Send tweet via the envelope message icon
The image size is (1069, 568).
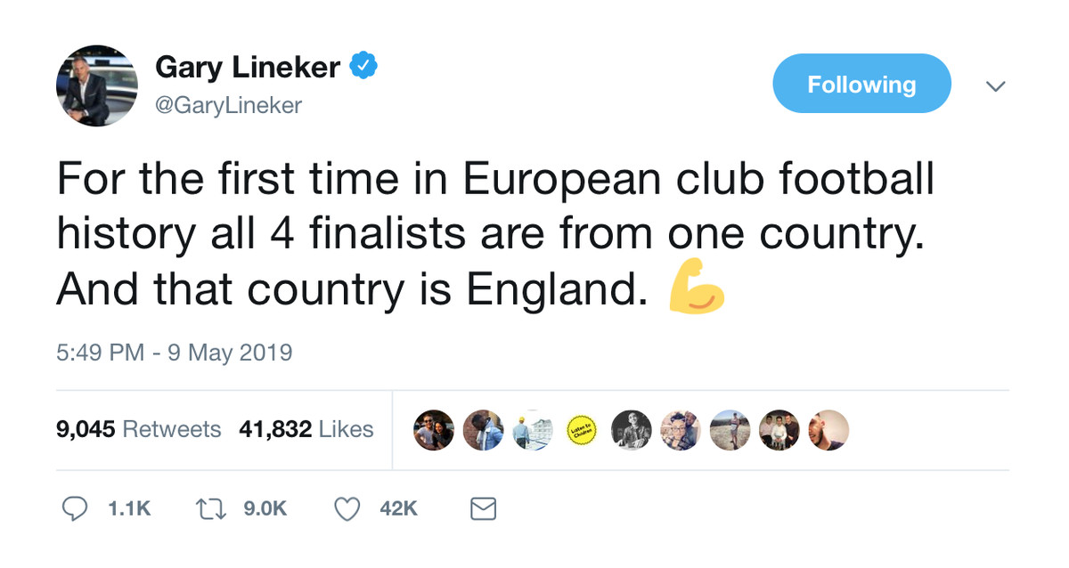(482, 508)
